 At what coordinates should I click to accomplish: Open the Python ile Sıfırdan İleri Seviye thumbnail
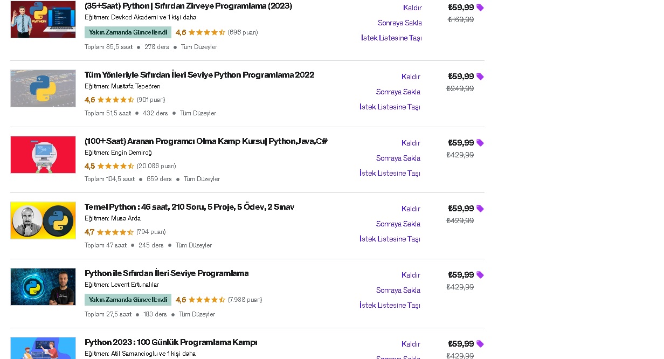(43, 287)
